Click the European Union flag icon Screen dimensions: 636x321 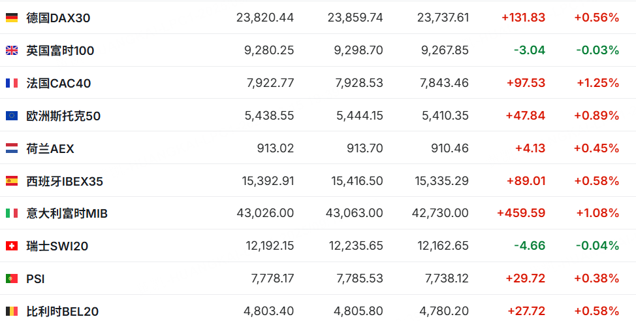tap(12, 116)
